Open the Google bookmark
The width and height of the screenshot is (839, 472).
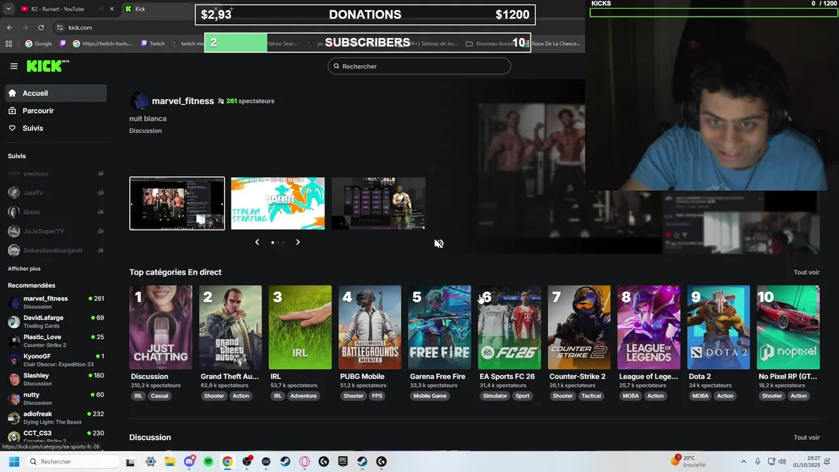39,44
